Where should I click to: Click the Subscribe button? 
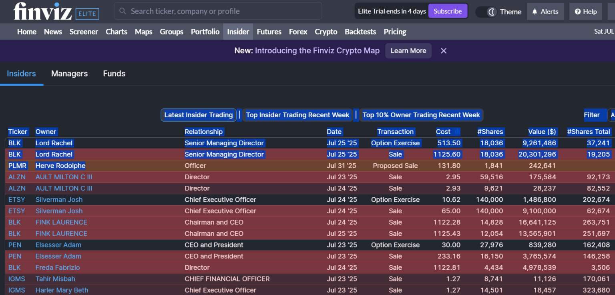(x=448, y=11)
